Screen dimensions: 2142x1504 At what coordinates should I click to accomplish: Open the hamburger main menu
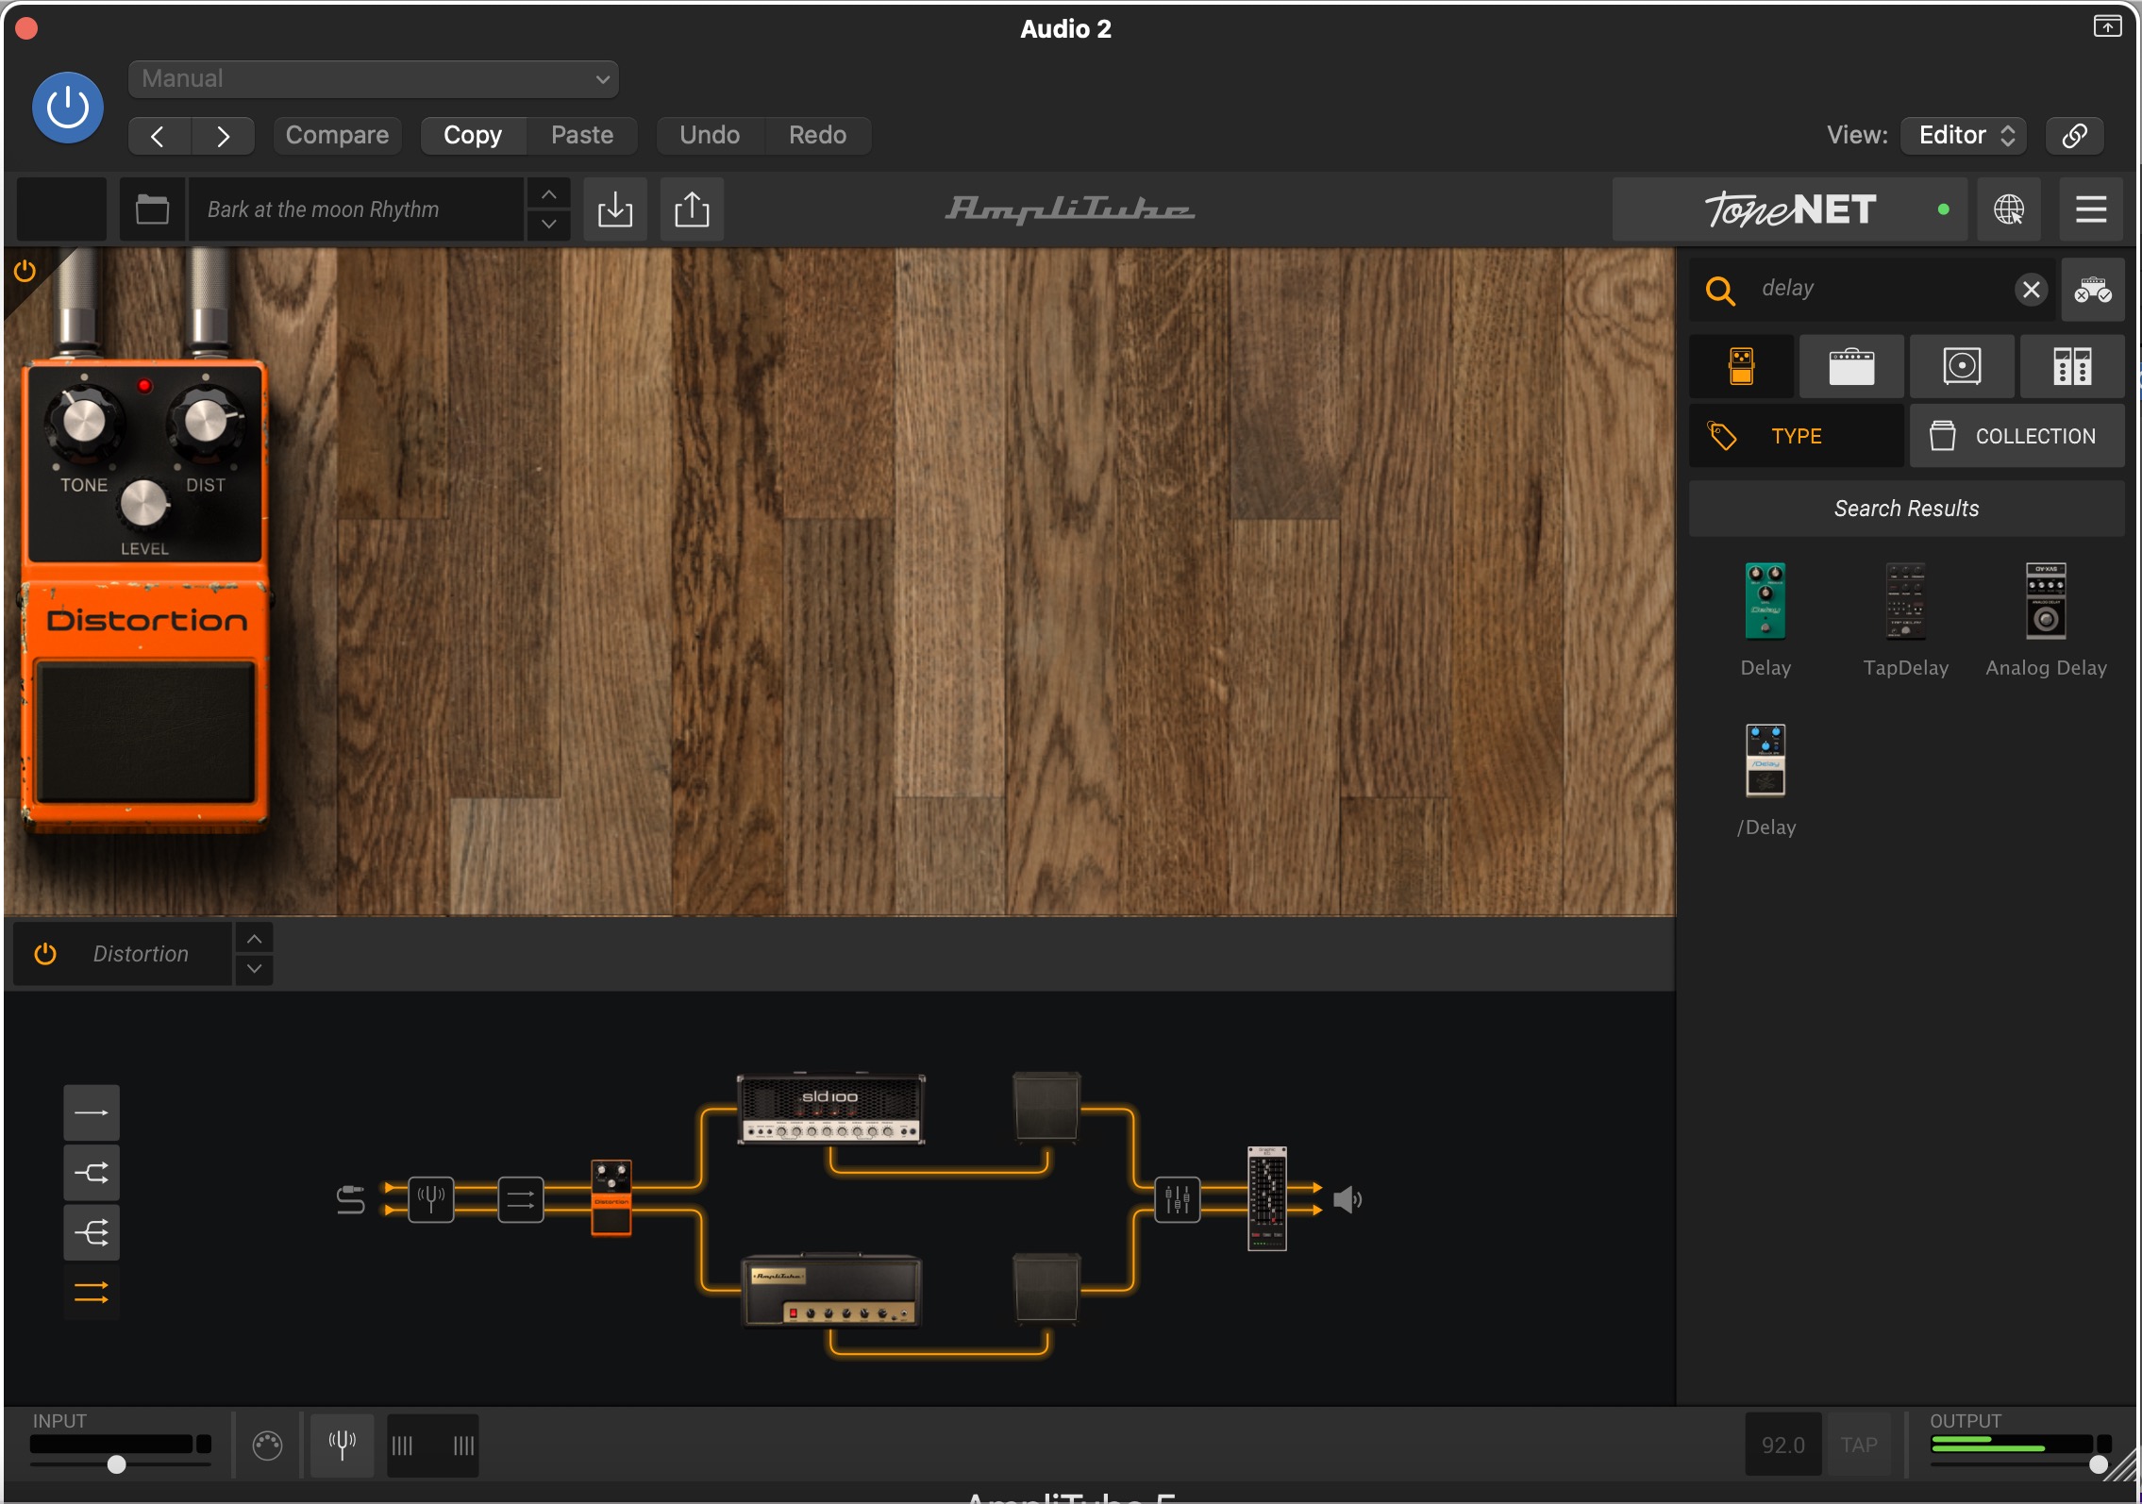click(x=2091, y=209)
